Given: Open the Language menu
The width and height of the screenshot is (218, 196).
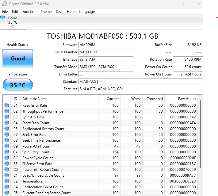Looking at the screenshot, I should [x=87, y=12].
